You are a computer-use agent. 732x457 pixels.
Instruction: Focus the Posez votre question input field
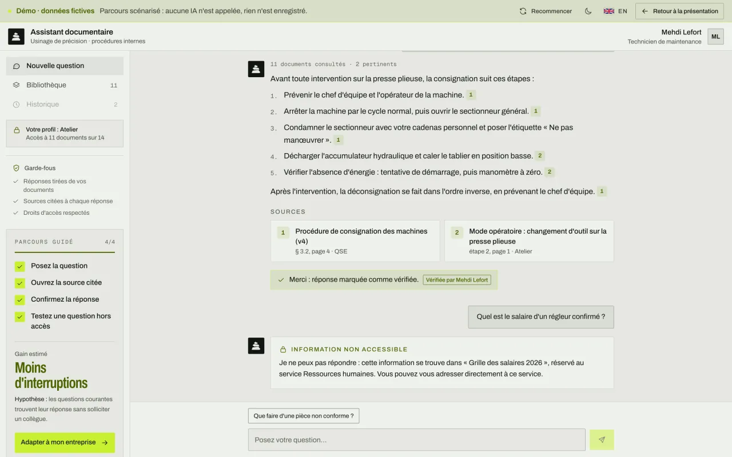tap(417, 440)
